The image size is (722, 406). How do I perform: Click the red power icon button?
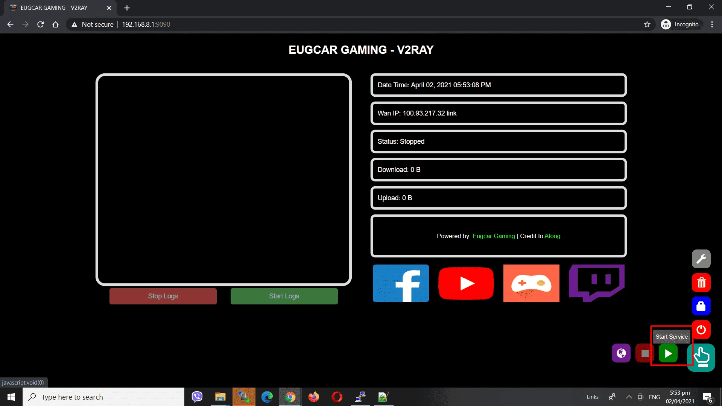point(701,330)
